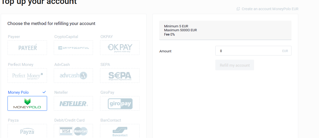Viewport: 319px width, 138px height.
Task: Click the Payeer method label
Action: 14,37
